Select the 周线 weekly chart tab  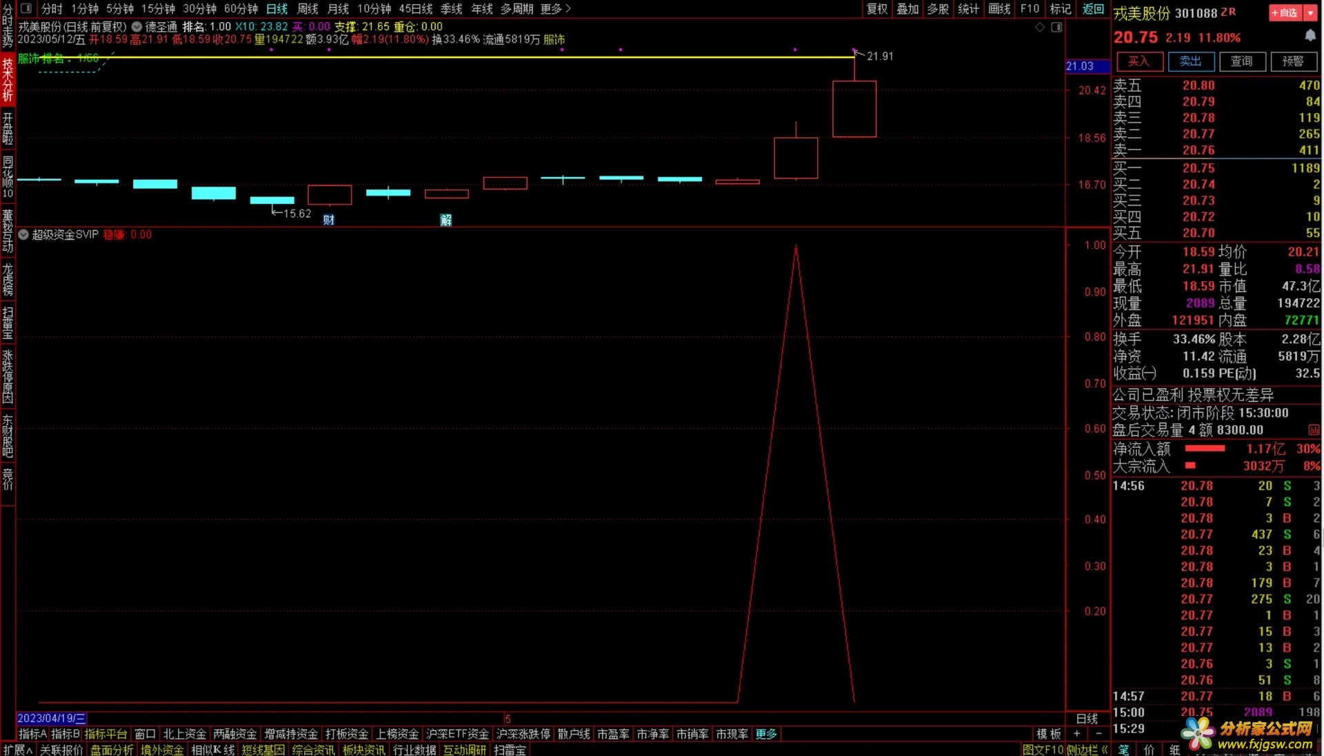308,9
